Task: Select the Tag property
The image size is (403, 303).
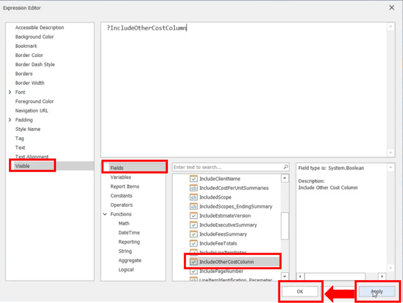Action: tap(19, 138)
